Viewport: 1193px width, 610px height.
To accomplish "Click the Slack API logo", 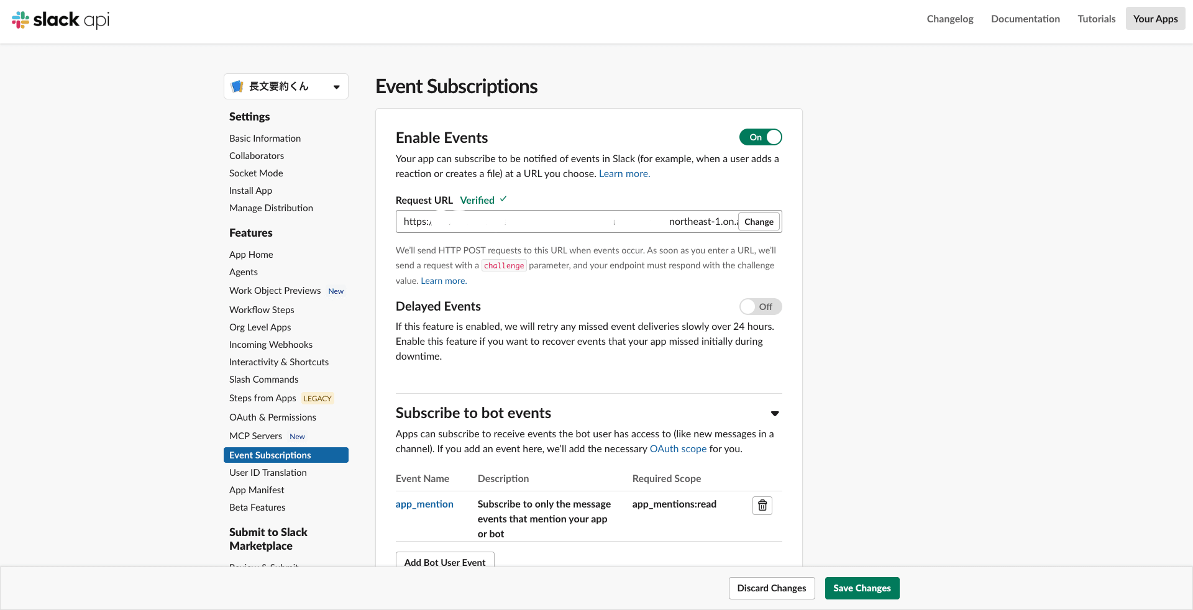I will pos(60,20).
